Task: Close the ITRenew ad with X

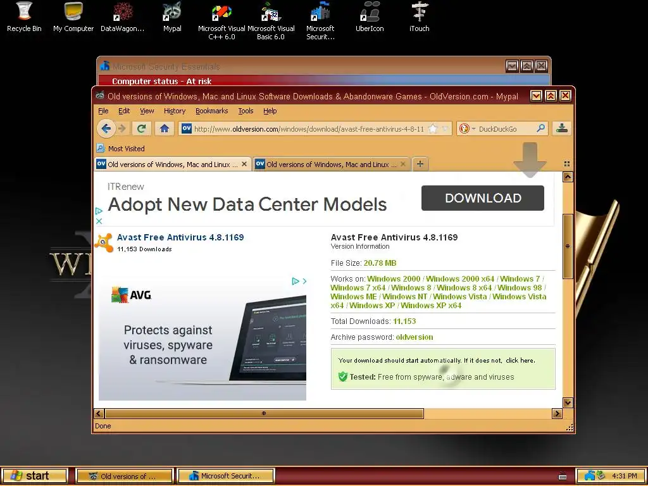Action: pyautogui.click(x=99, y=221)
